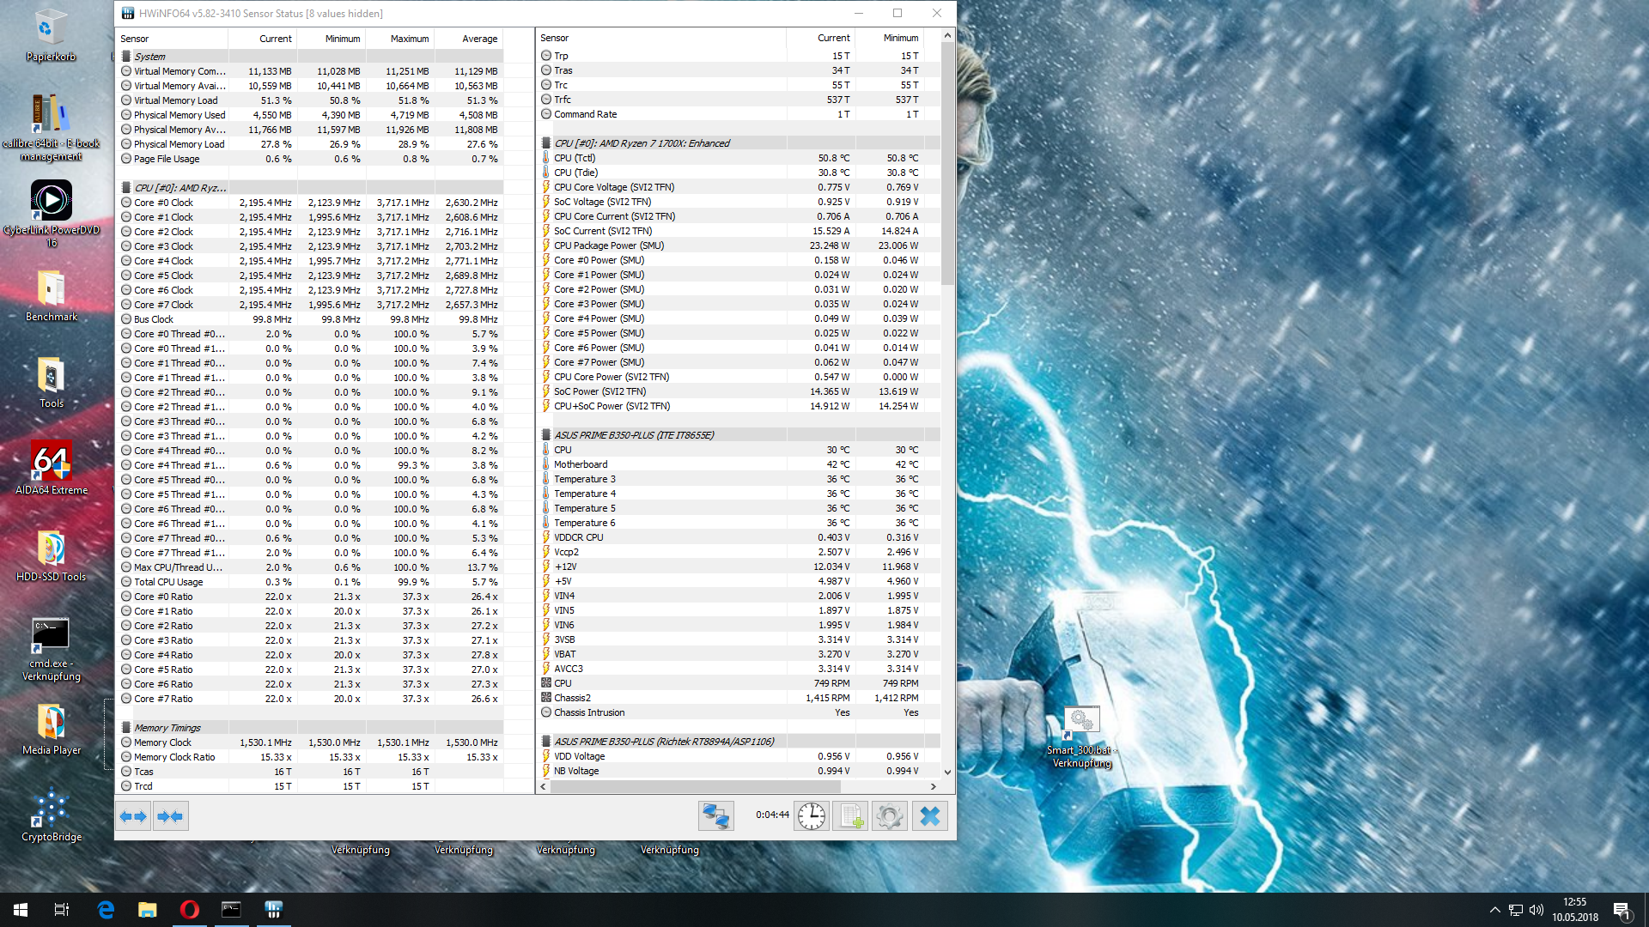Reset the elapsed time clock icon

click(811, 815)
